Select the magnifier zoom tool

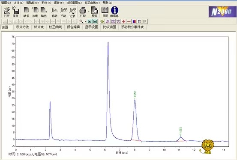(81, 21)
